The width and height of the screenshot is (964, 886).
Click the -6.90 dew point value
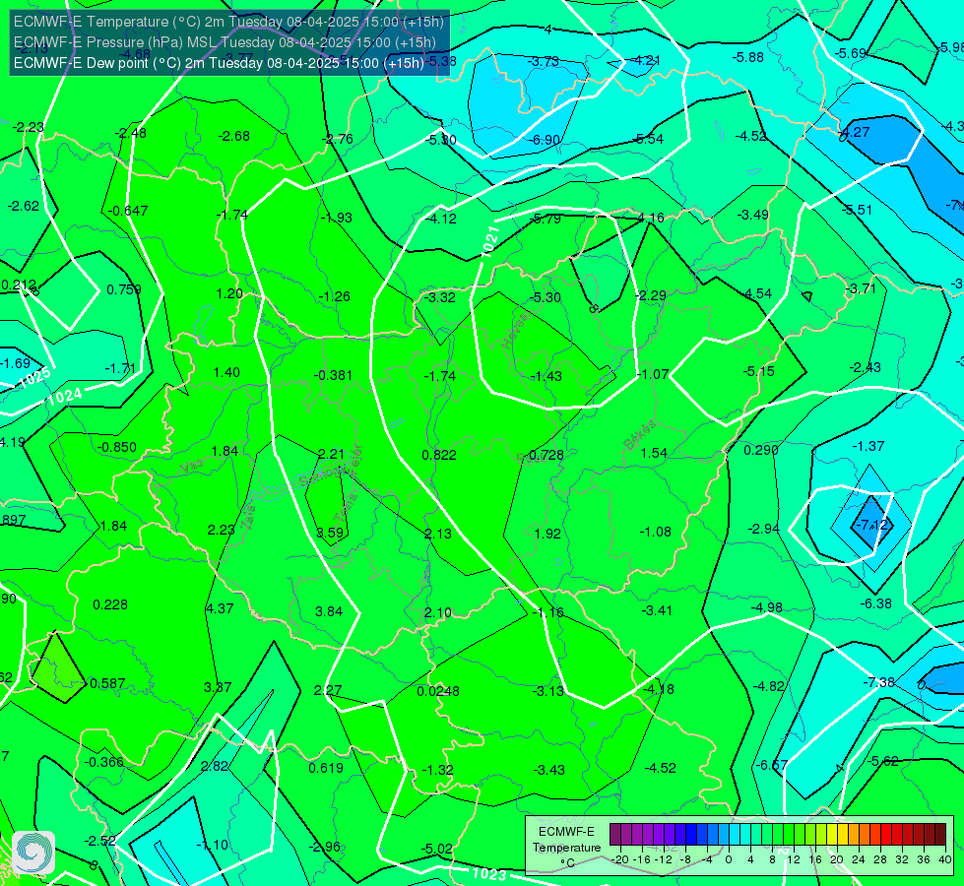(x=545, y=140)
